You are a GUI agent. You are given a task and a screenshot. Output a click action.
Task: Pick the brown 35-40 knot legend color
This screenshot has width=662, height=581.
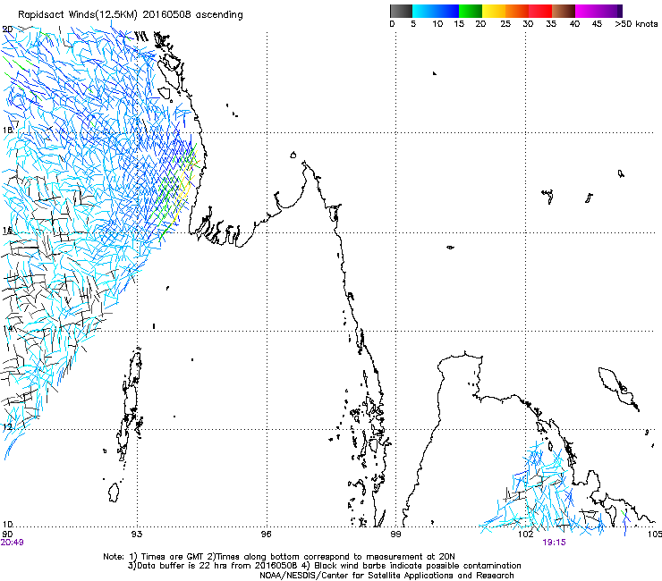coord(564,11)
